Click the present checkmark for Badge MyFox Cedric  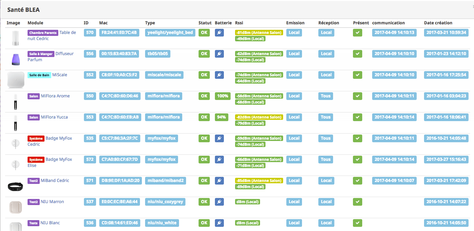[357, 138]
